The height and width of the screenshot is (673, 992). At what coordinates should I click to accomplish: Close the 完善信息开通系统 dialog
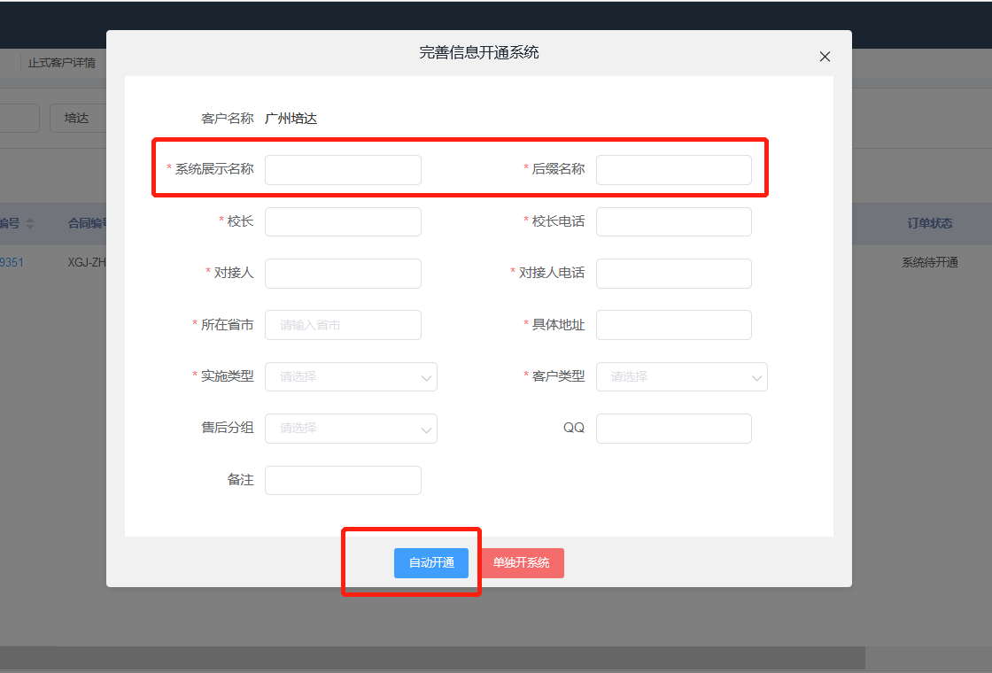[825, 57]
